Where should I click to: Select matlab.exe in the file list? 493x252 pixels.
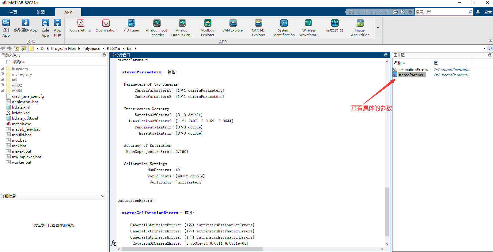21,124
